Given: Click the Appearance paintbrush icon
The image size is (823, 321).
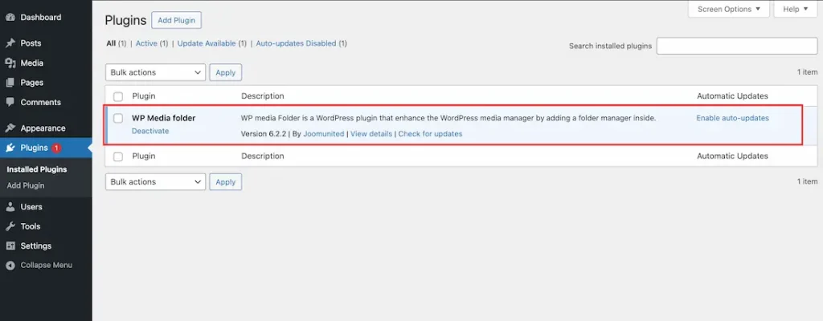Looking at the screenshot, I should (10, 128).
